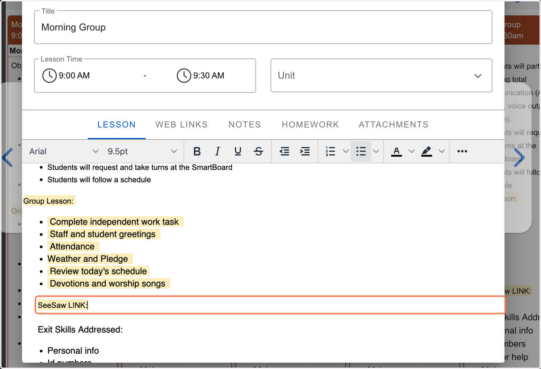Expand numbered list style options
This screenshot has height=369, width=541.
[346, 151]
